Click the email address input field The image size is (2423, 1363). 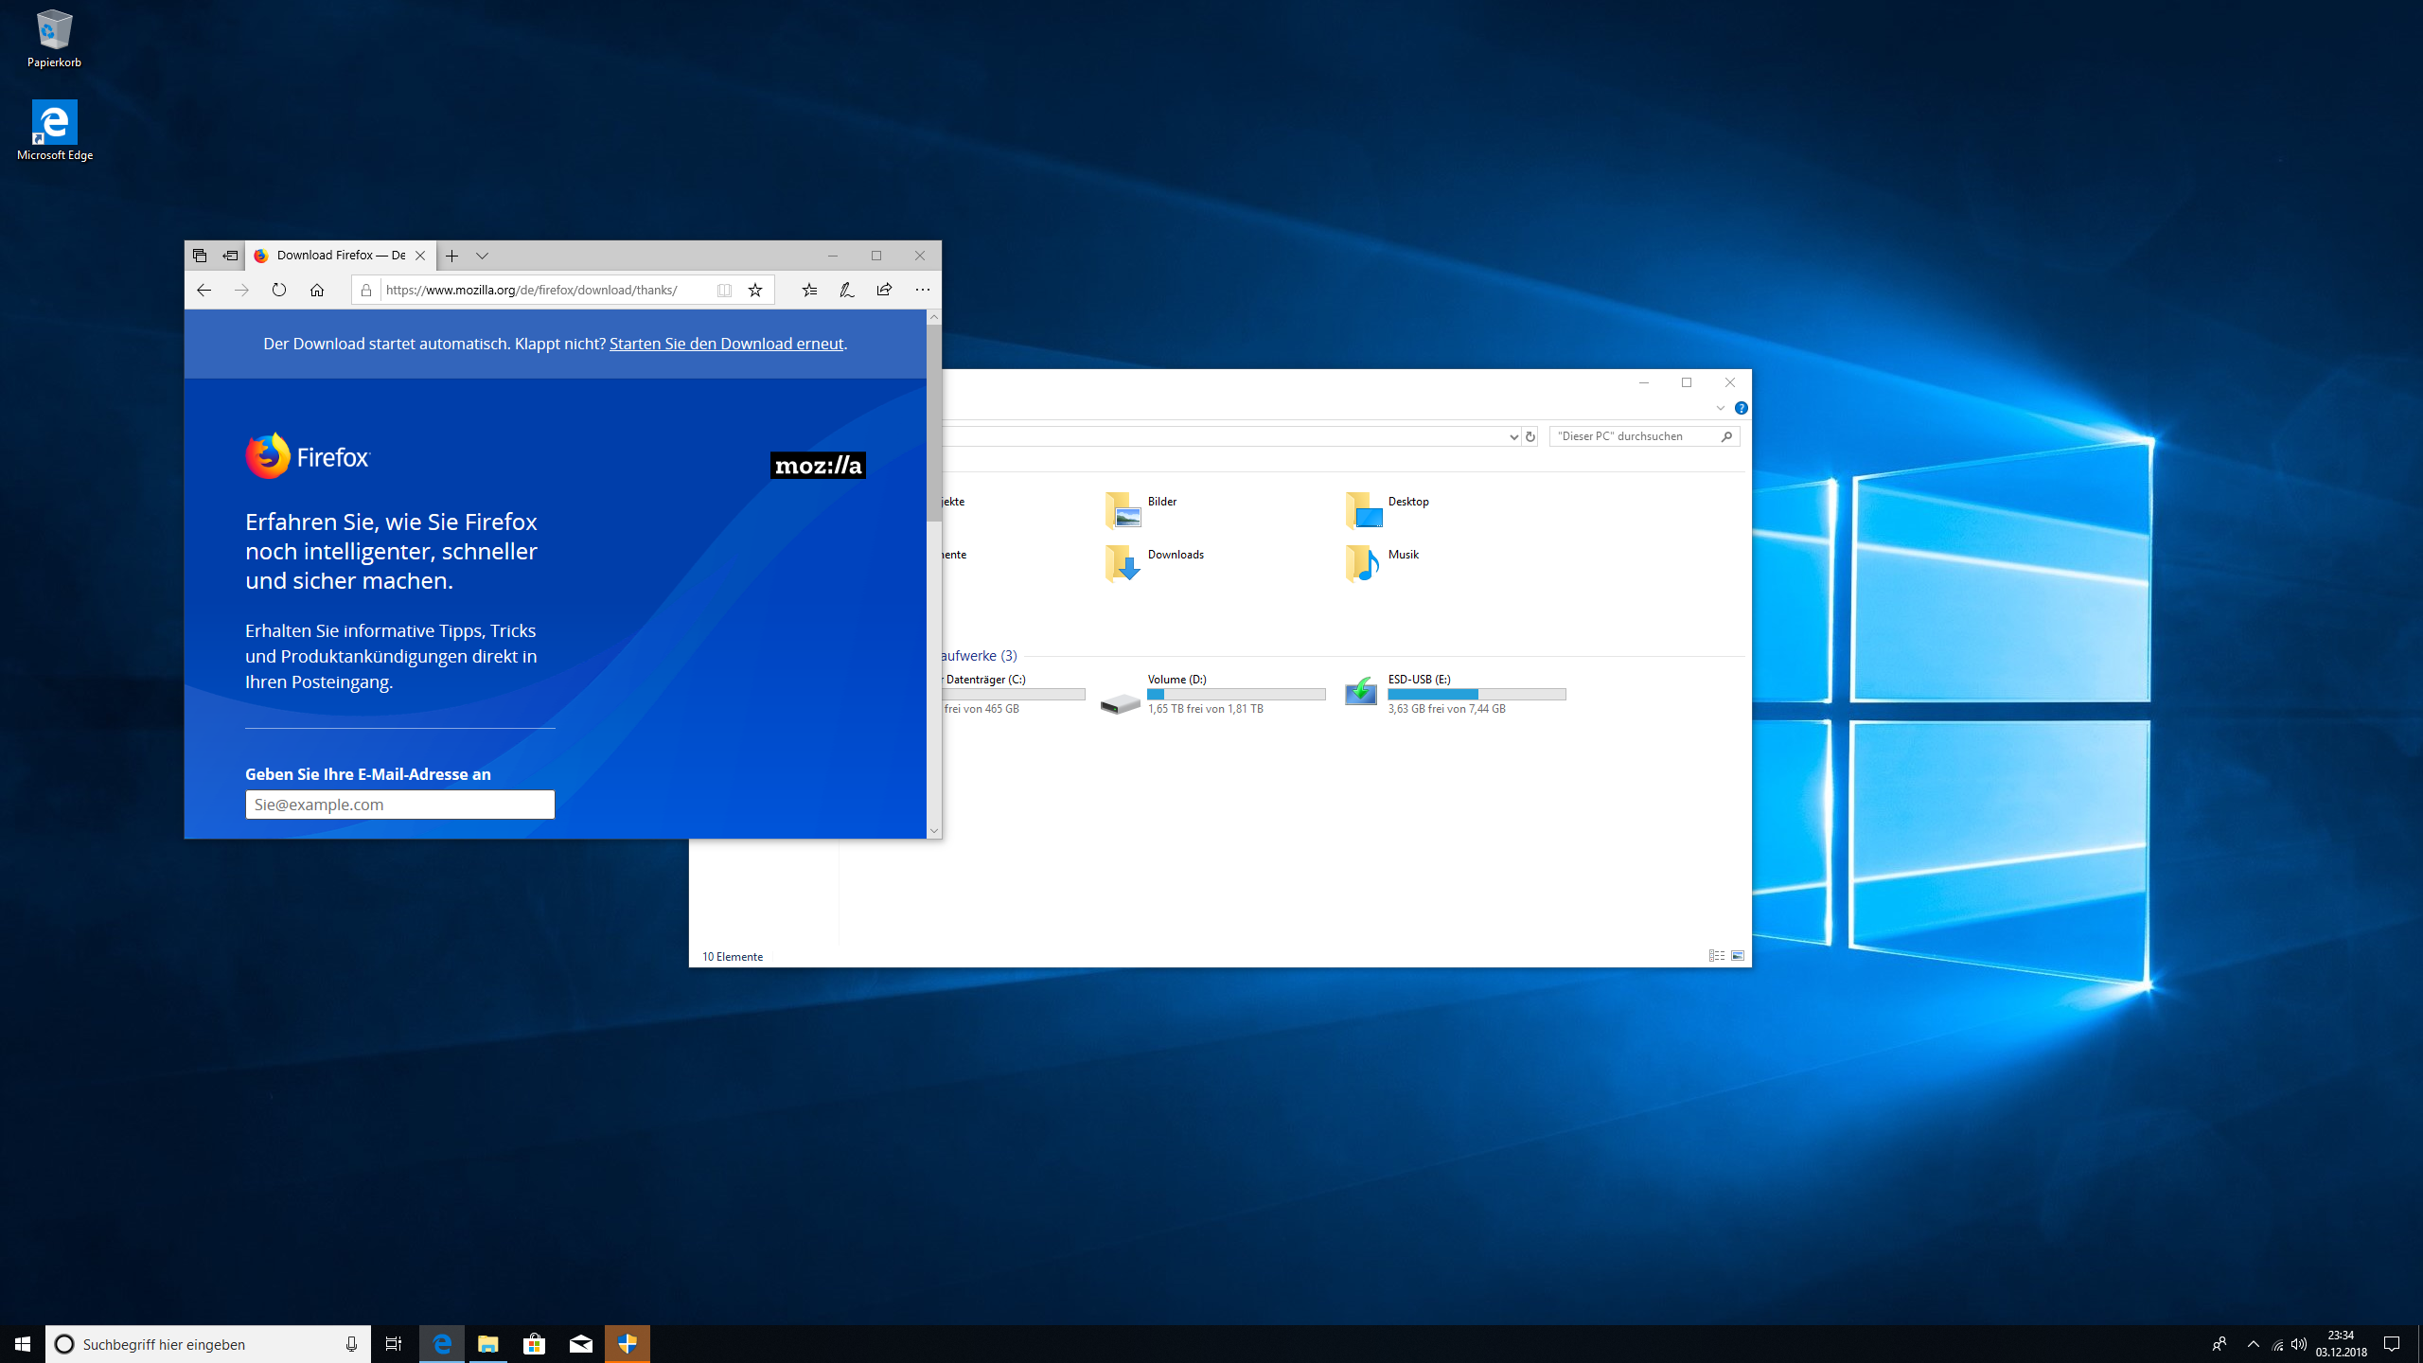pos(399,805)
